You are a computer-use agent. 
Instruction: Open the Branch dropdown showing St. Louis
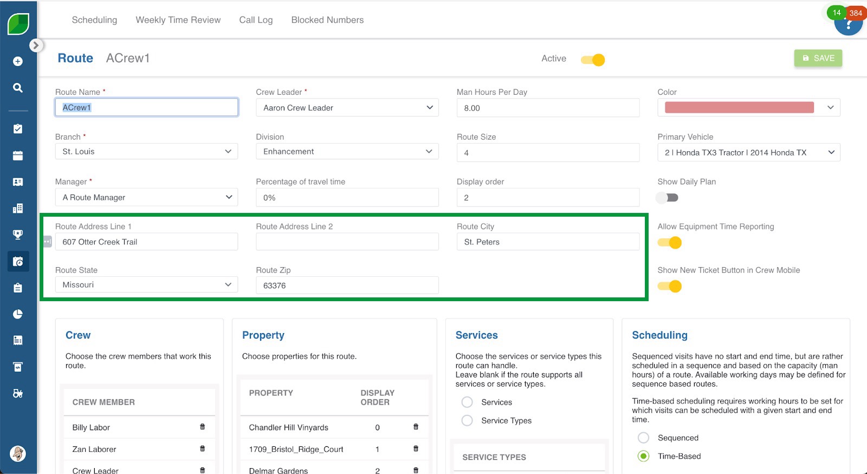coord(146,152)
